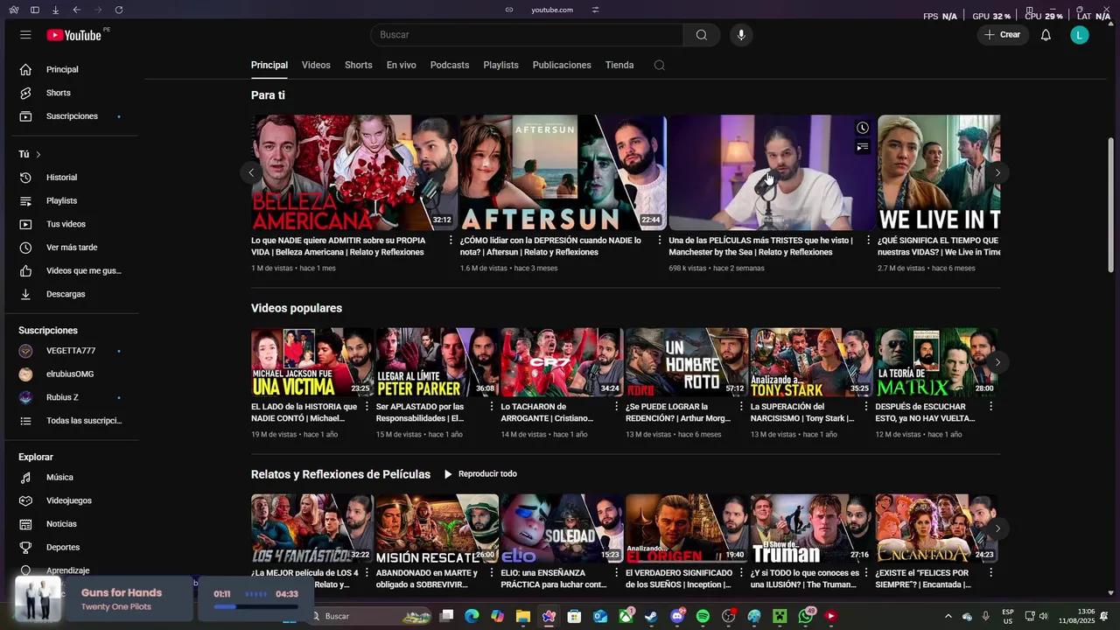This screenshot has height=630, width=1120.
Task: Switch to the Publicaciones tab
Action: [562, 65]
